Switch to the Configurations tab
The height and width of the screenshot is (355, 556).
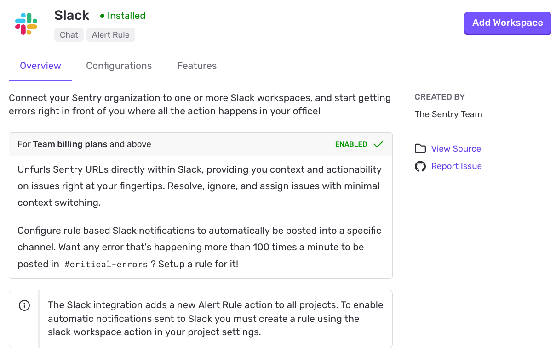[119, 66]
